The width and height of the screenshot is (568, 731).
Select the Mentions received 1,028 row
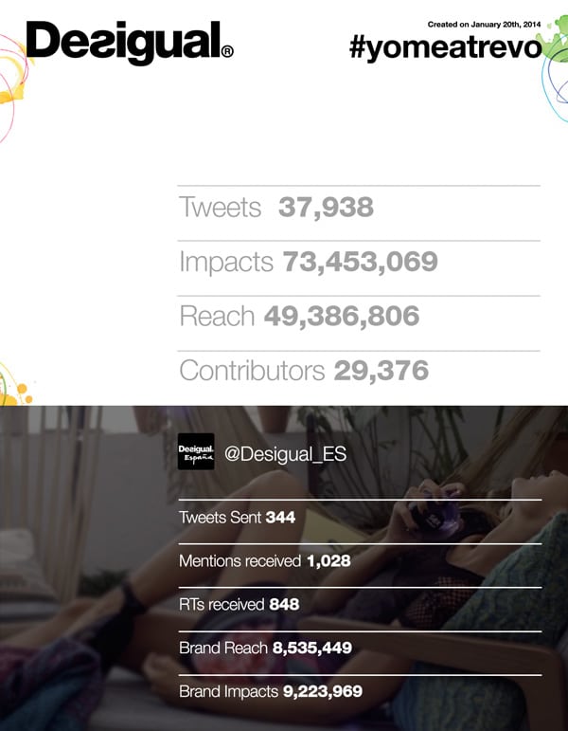click(x=360, y=561)
